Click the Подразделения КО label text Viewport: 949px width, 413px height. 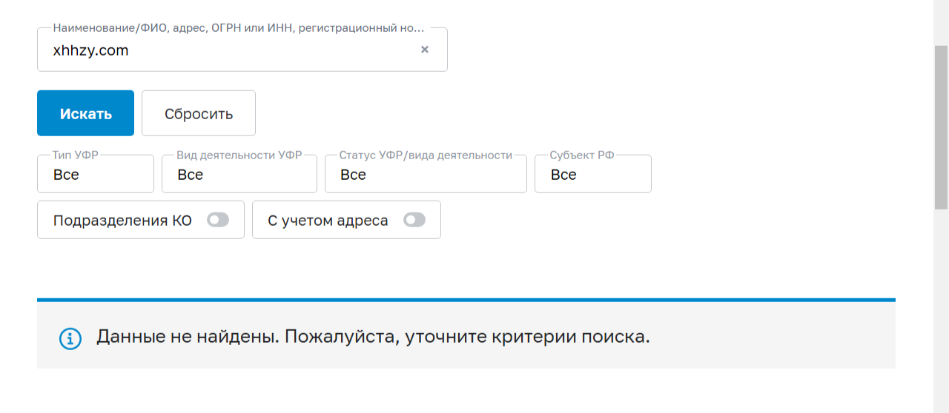click(122, 221)
